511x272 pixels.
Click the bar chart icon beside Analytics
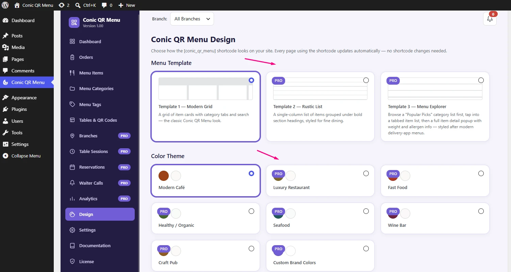[x=72, y=199]
